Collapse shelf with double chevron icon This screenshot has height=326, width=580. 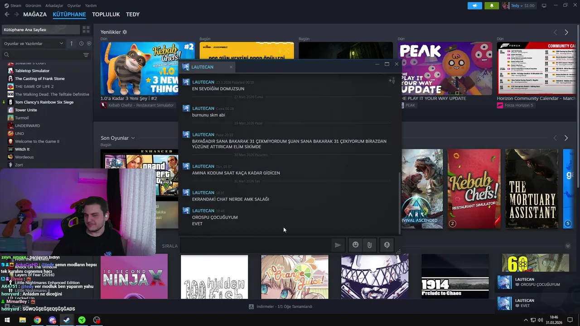[x=568, y=246]
